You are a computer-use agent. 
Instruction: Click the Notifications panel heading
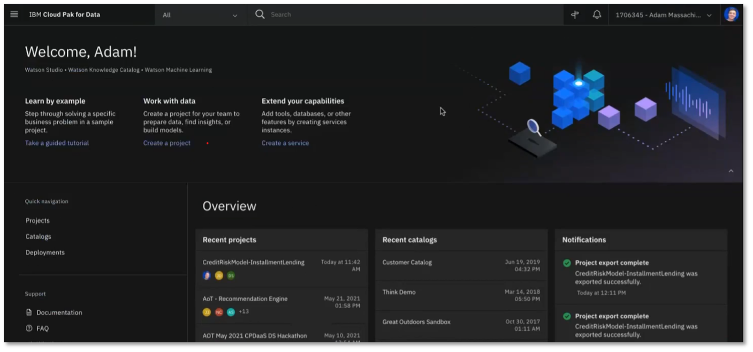pos(584,240)
